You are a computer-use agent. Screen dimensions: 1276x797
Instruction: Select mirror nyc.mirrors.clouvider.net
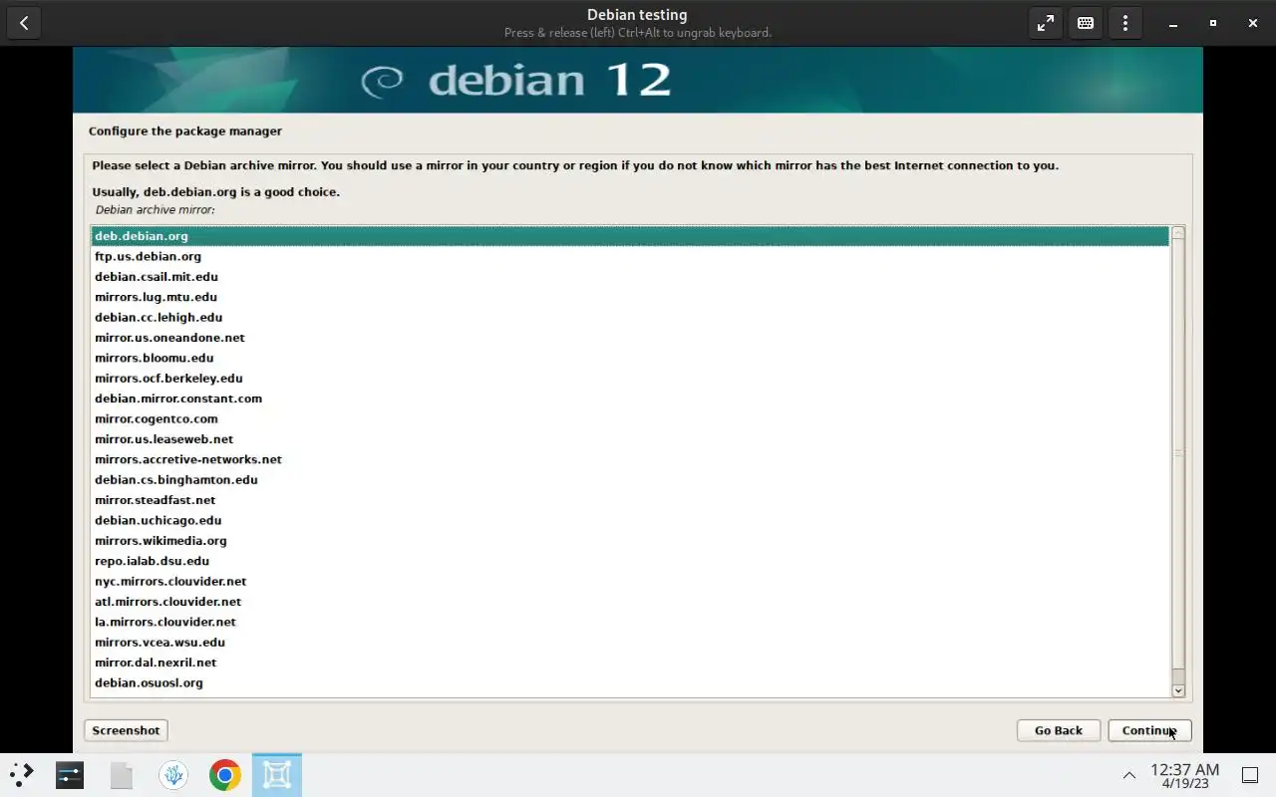(629, 581)
